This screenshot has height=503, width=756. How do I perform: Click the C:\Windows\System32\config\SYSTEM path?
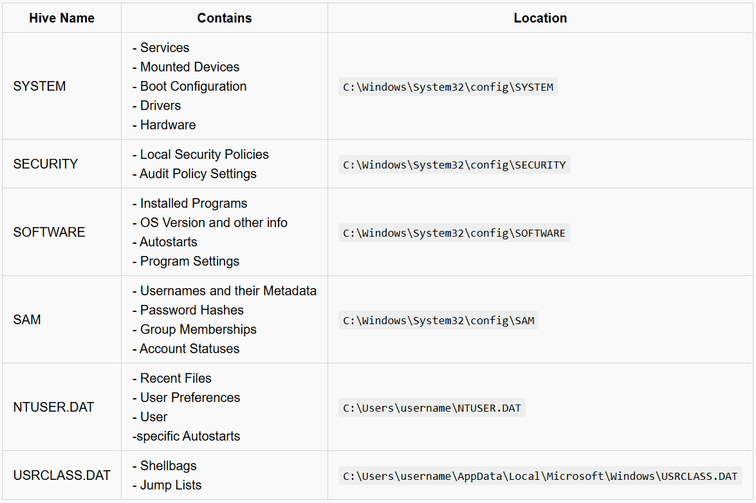448,87
